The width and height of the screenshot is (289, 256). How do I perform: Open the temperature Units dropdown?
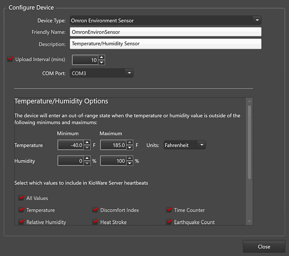(x=184, y=145)
